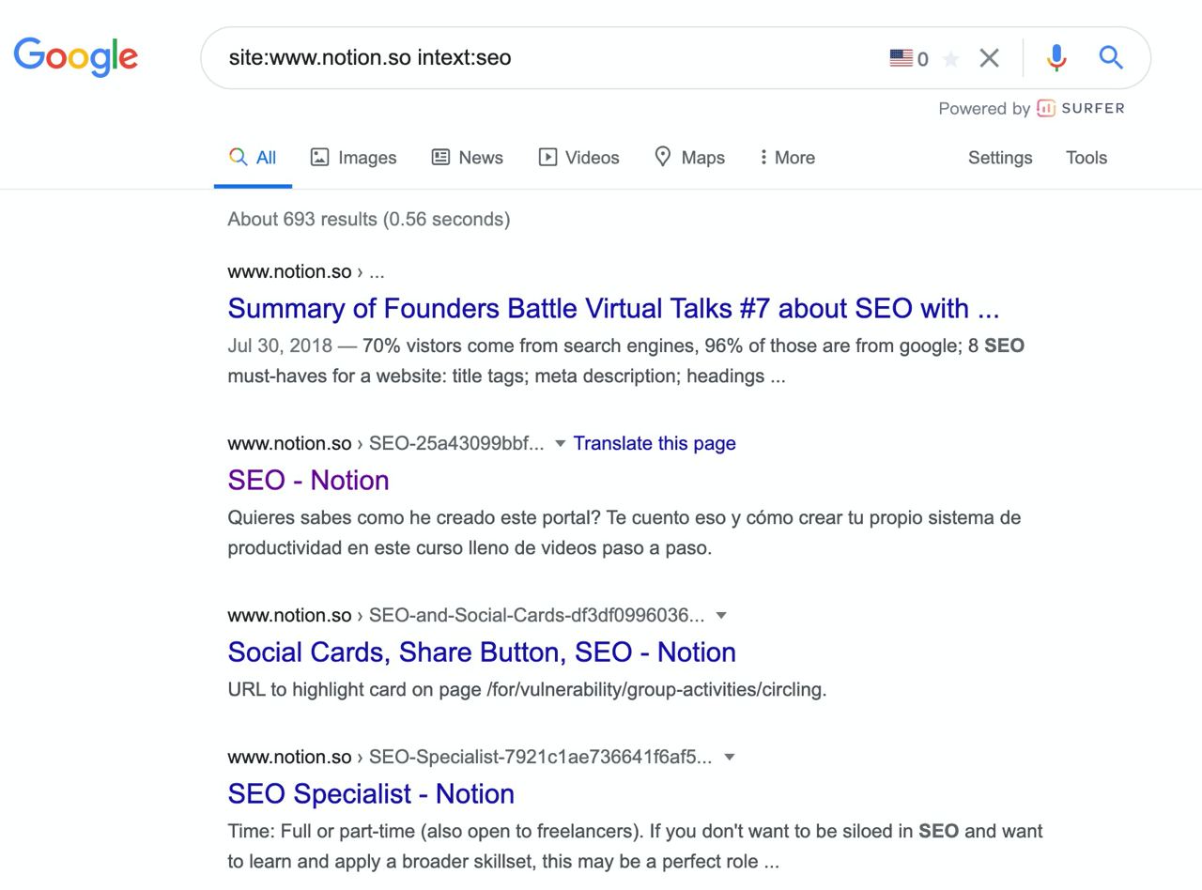Screen dimensions: 1202x890
Task: Clear the search query with X
Action: pos(989,58)
